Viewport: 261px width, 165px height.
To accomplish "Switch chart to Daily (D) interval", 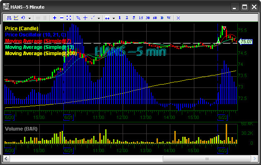I will pyautogui.click(x=162, y=18).
